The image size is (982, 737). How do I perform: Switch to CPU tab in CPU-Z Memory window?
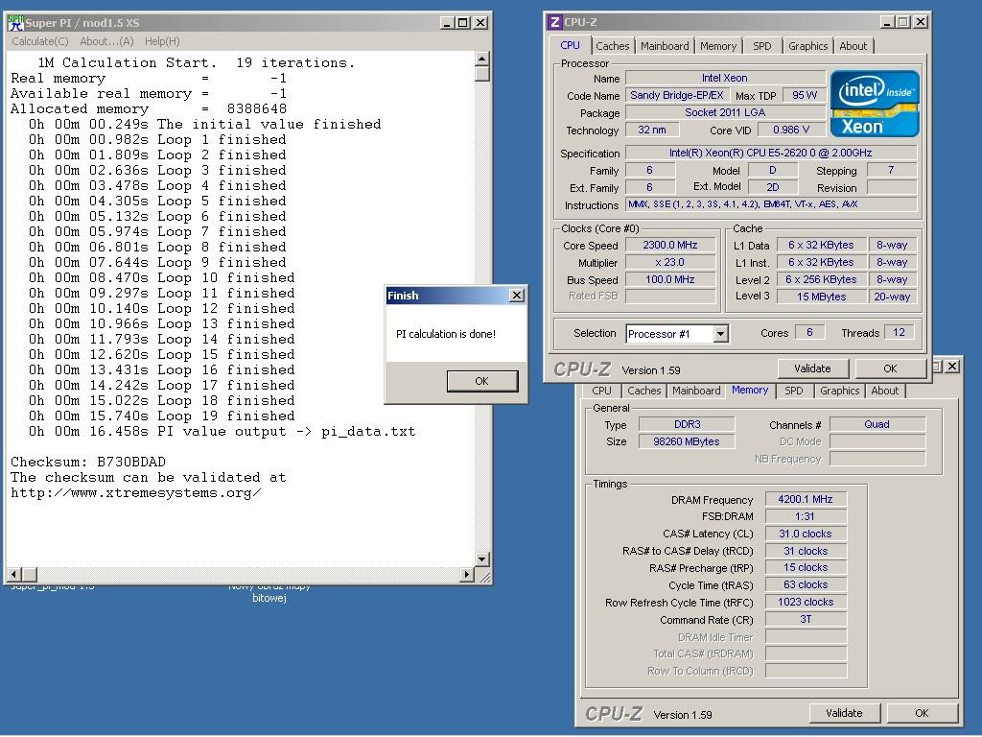click(601, 391)
